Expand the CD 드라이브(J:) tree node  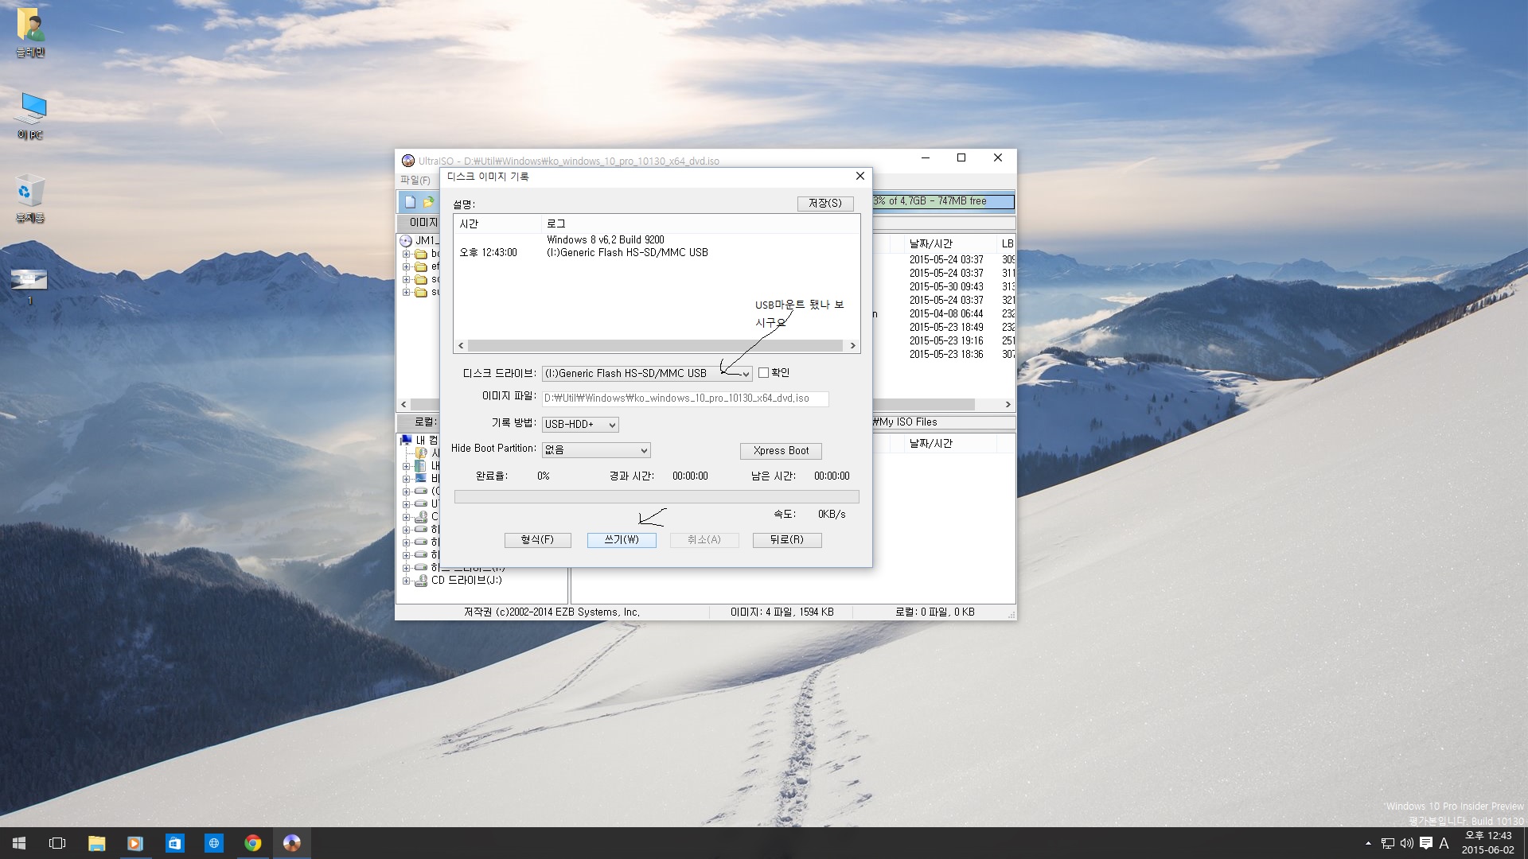(x=406, y=581)
